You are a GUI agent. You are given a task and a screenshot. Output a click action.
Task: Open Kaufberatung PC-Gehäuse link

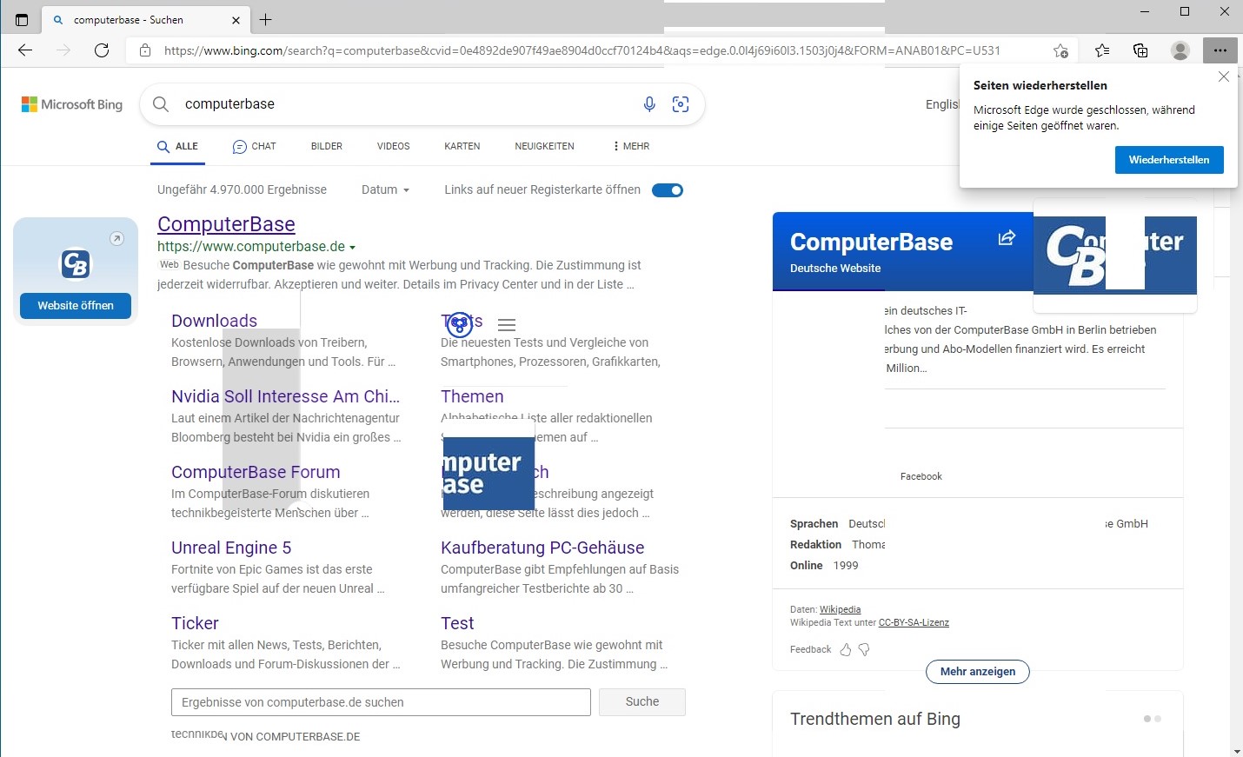542,548
